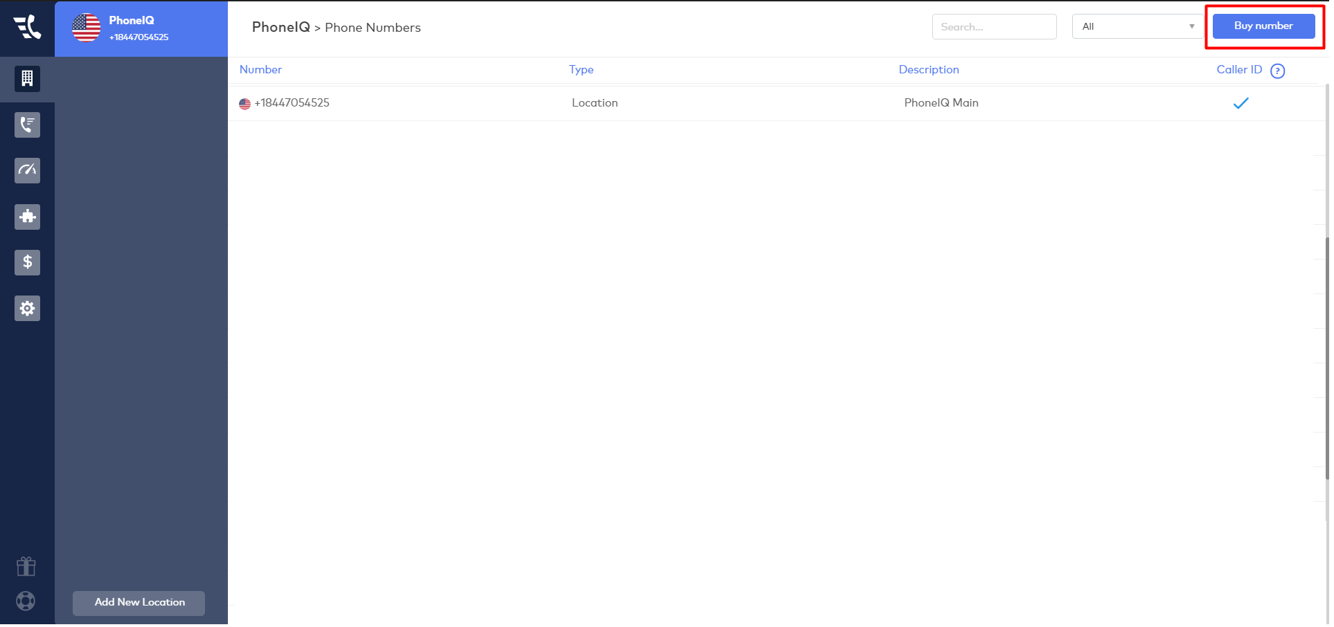Open the help lifebuoy icon
Image resolution: width=1334 pixels, height=627 pixels.
[x=26, y=601]
